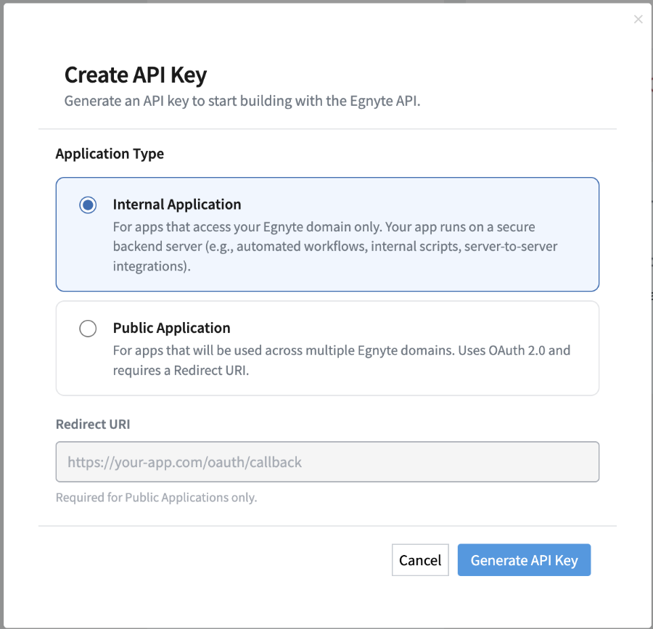
Task: Click the 'Redirect URI' label
Action: [93, 424]
